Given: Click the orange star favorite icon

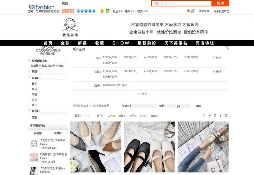Looking at the screenshot, I should (188, 11).
